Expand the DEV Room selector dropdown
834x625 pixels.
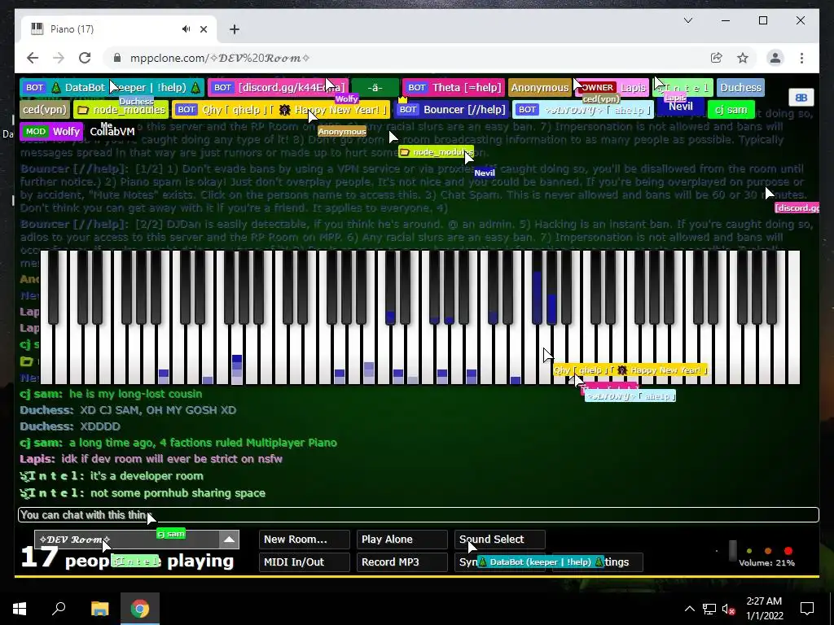tap(137, 540)
